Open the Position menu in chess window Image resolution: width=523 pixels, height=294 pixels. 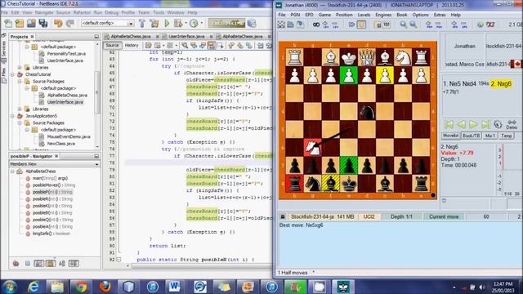(344, 15)
